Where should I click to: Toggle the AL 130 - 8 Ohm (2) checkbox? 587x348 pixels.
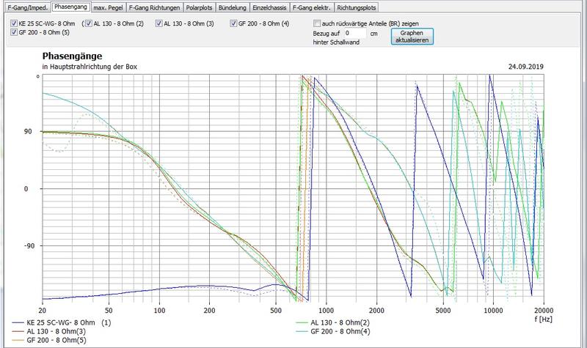click(x=87, y=23)
